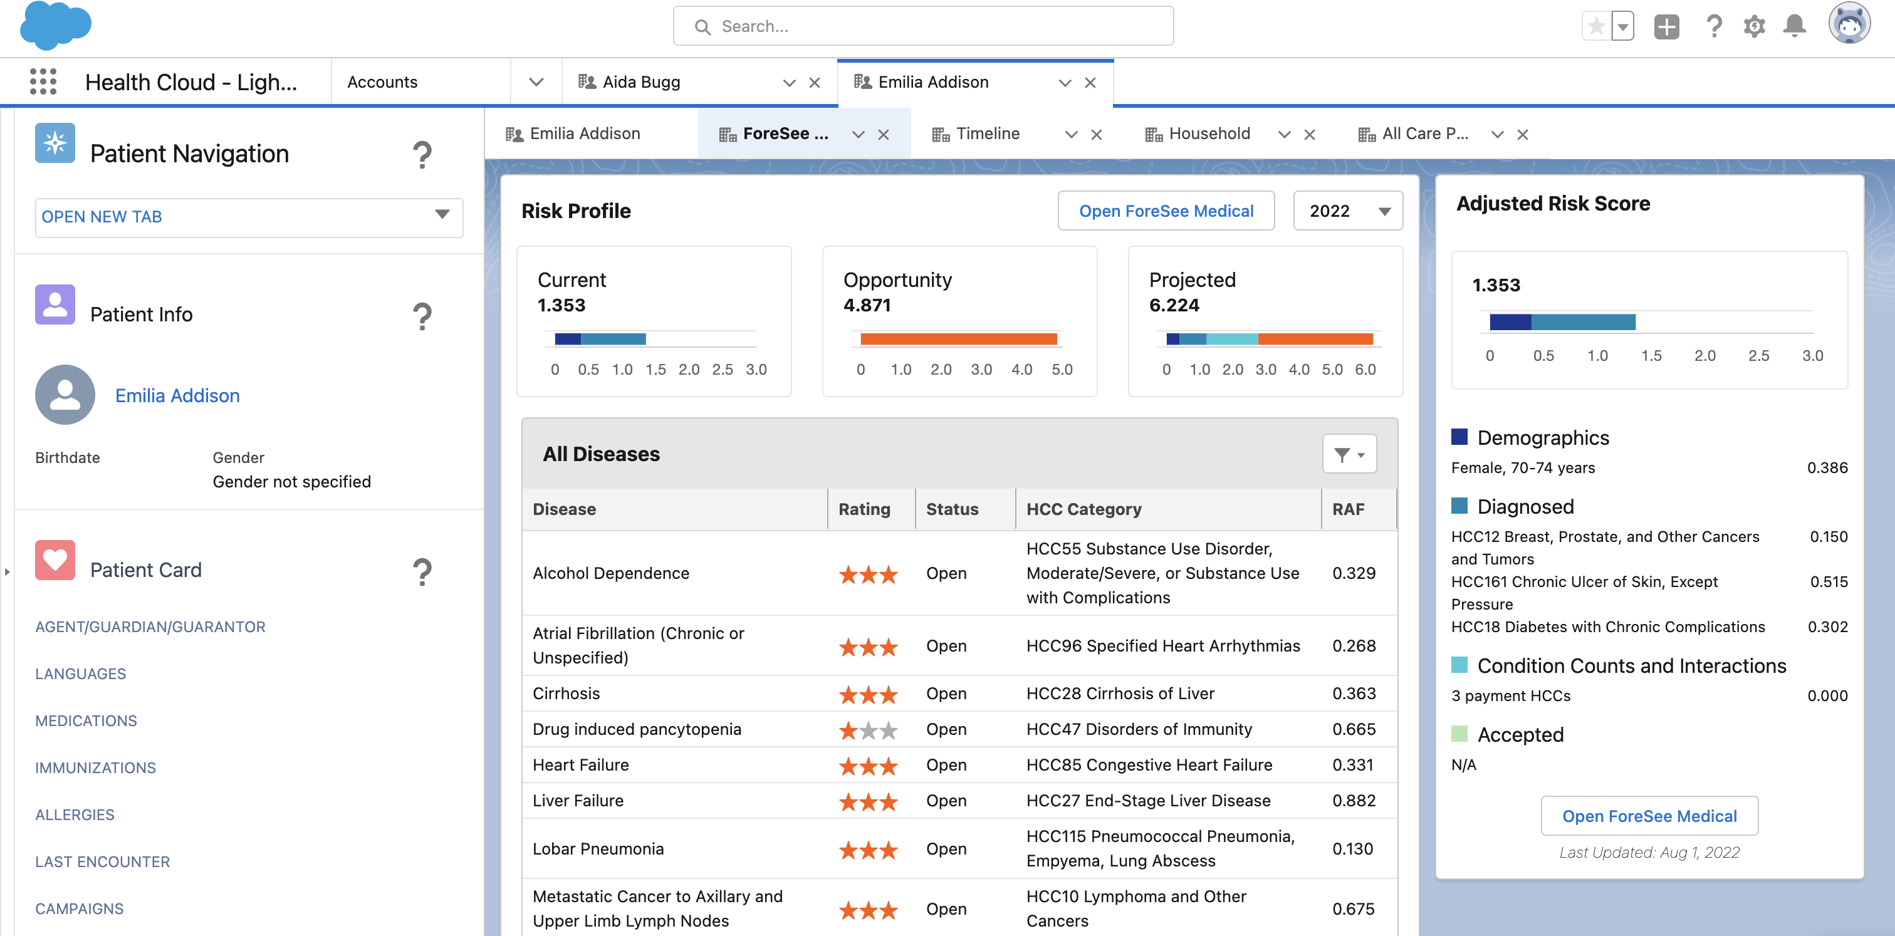This screenshot has height=936, width=1895.
Task: Switch to the Aida Bugg workspace tab
Action: 642,81
